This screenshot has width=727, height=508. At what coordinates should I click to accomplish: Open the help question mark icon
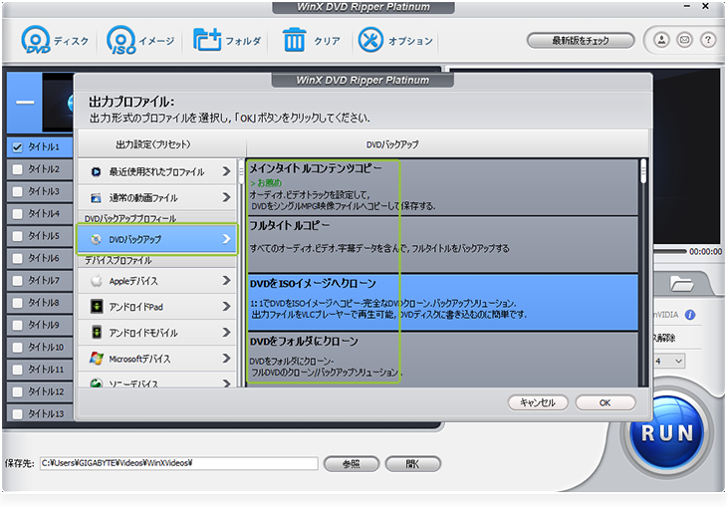point(708,40)
